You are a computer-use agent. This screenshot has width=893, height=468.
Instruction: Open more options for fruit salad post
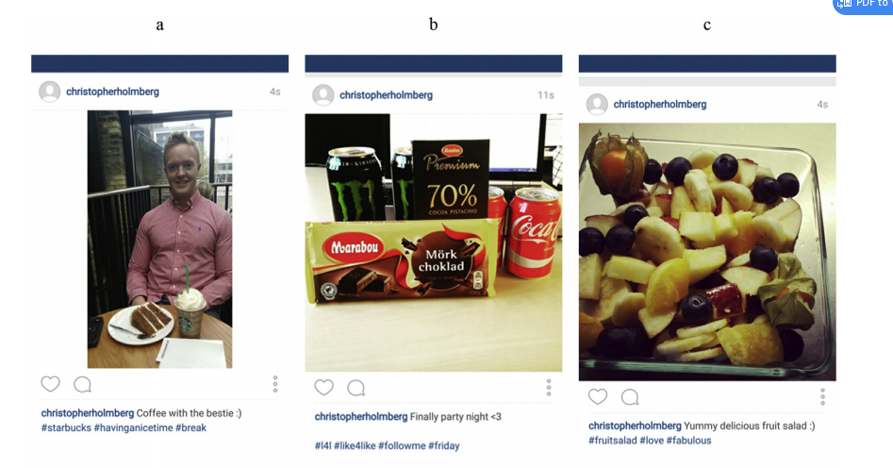pos(822,396)
